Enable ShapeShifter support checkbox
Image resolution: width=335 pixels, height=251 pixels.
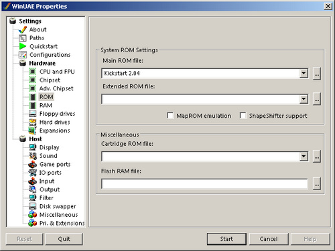pyautogui.click(x=243, y=116)
